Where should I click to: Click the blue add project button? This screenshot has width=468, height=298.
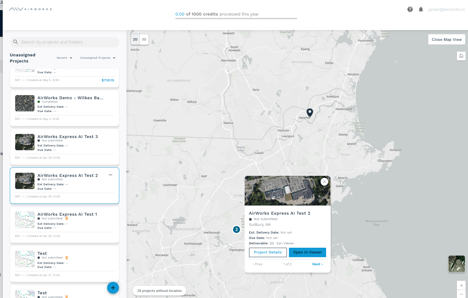pyautogui.click(x=113, y=288)
